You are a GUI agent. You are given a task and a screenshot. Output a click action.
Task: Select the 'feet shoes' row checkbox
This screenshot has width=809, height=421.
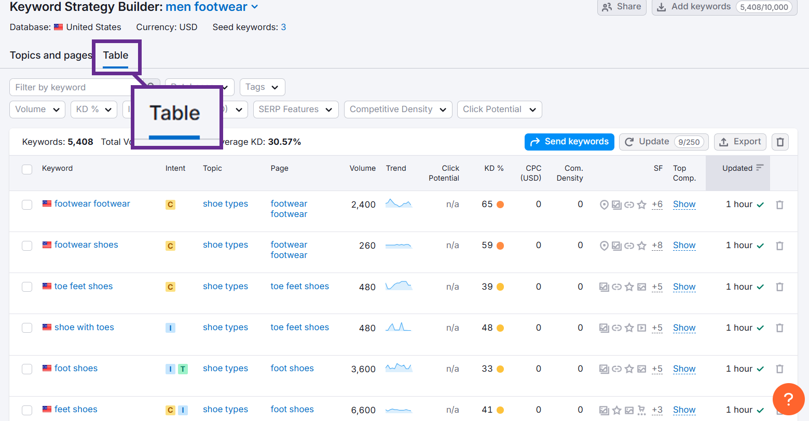(x=27, y=410)
